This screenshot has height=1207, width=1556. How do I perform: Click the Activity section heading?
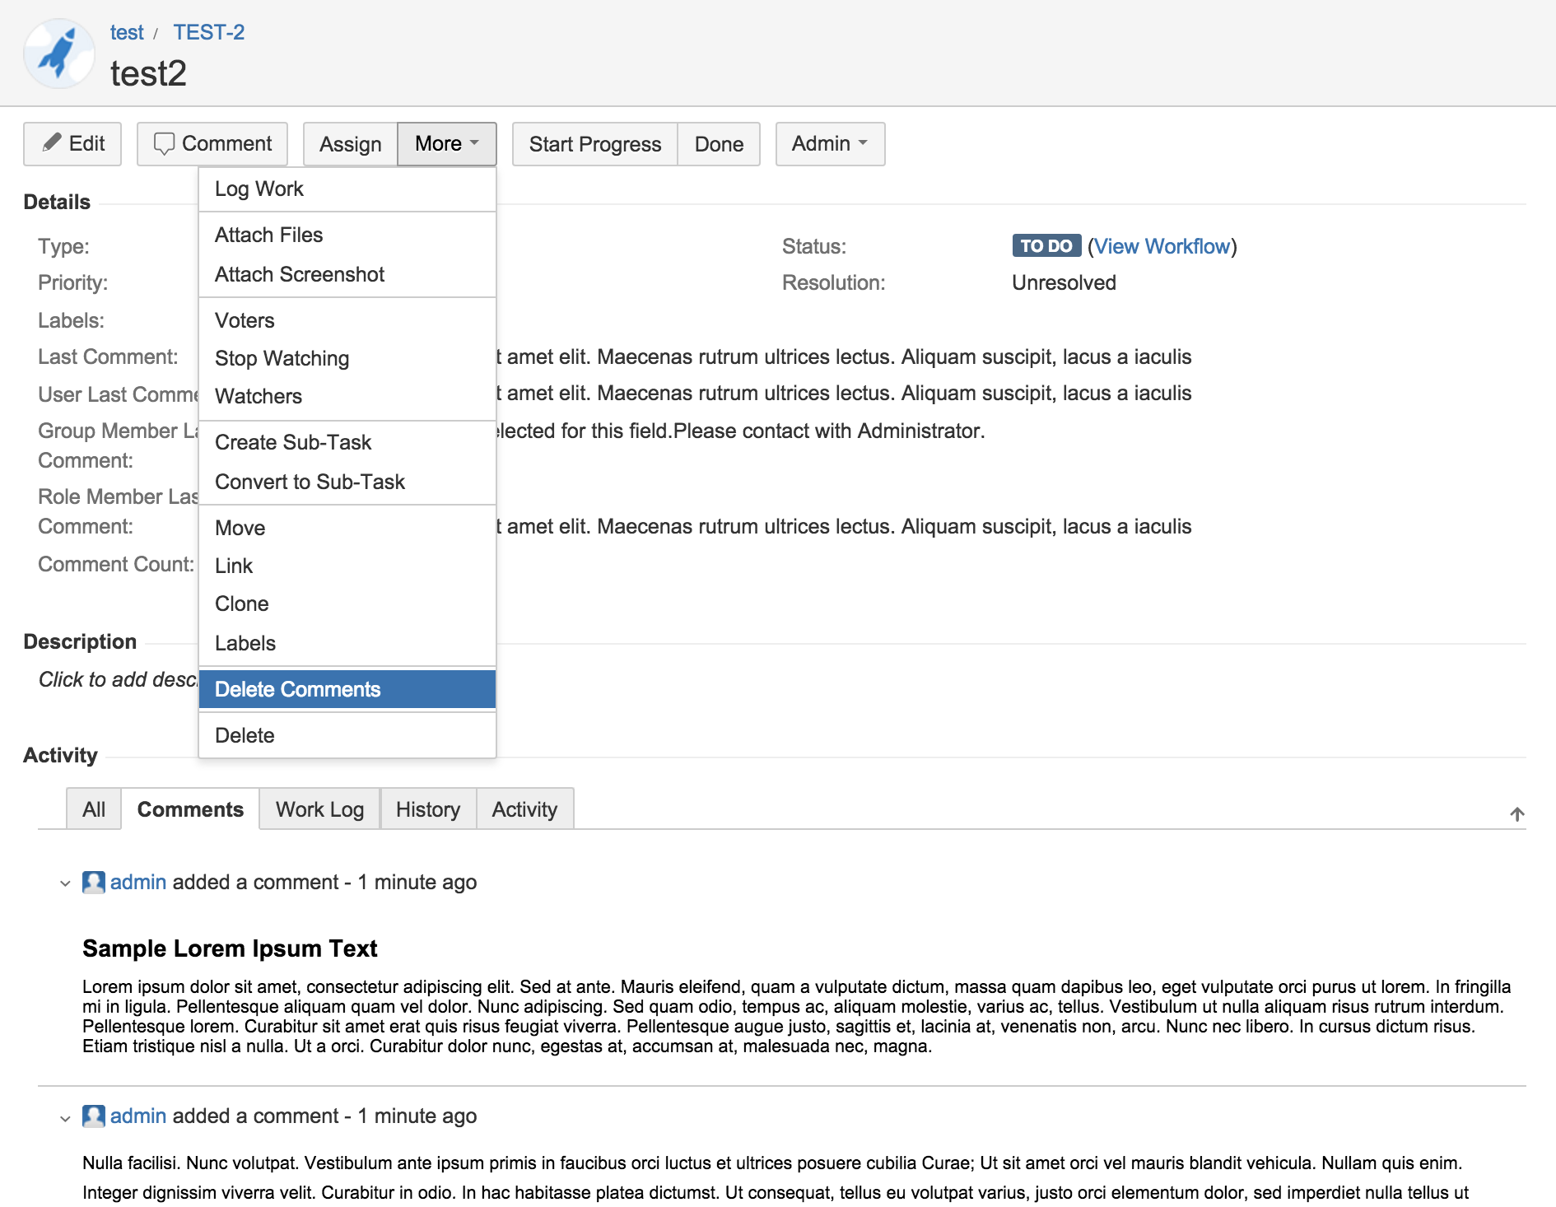point(60,756)
